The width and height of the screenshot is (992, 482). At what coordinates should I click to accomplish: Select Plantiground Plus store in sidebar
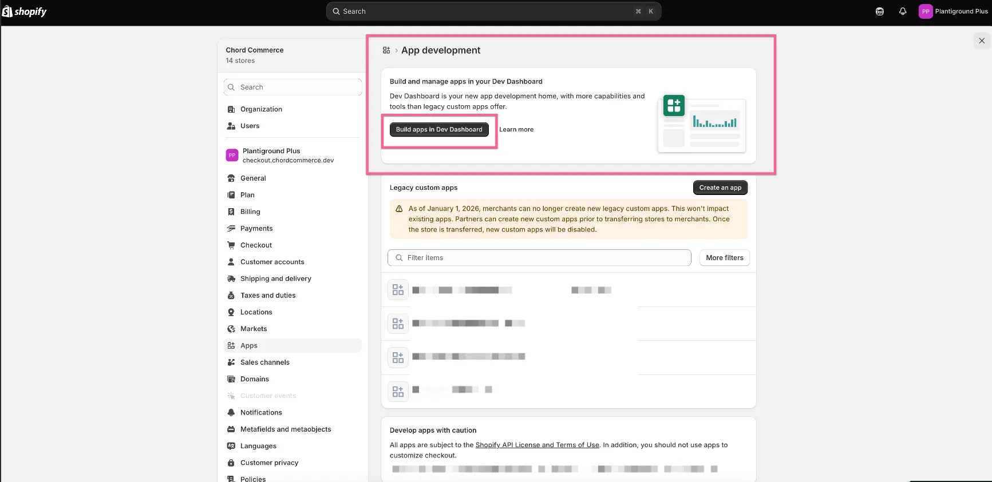[x=293, y=156]
